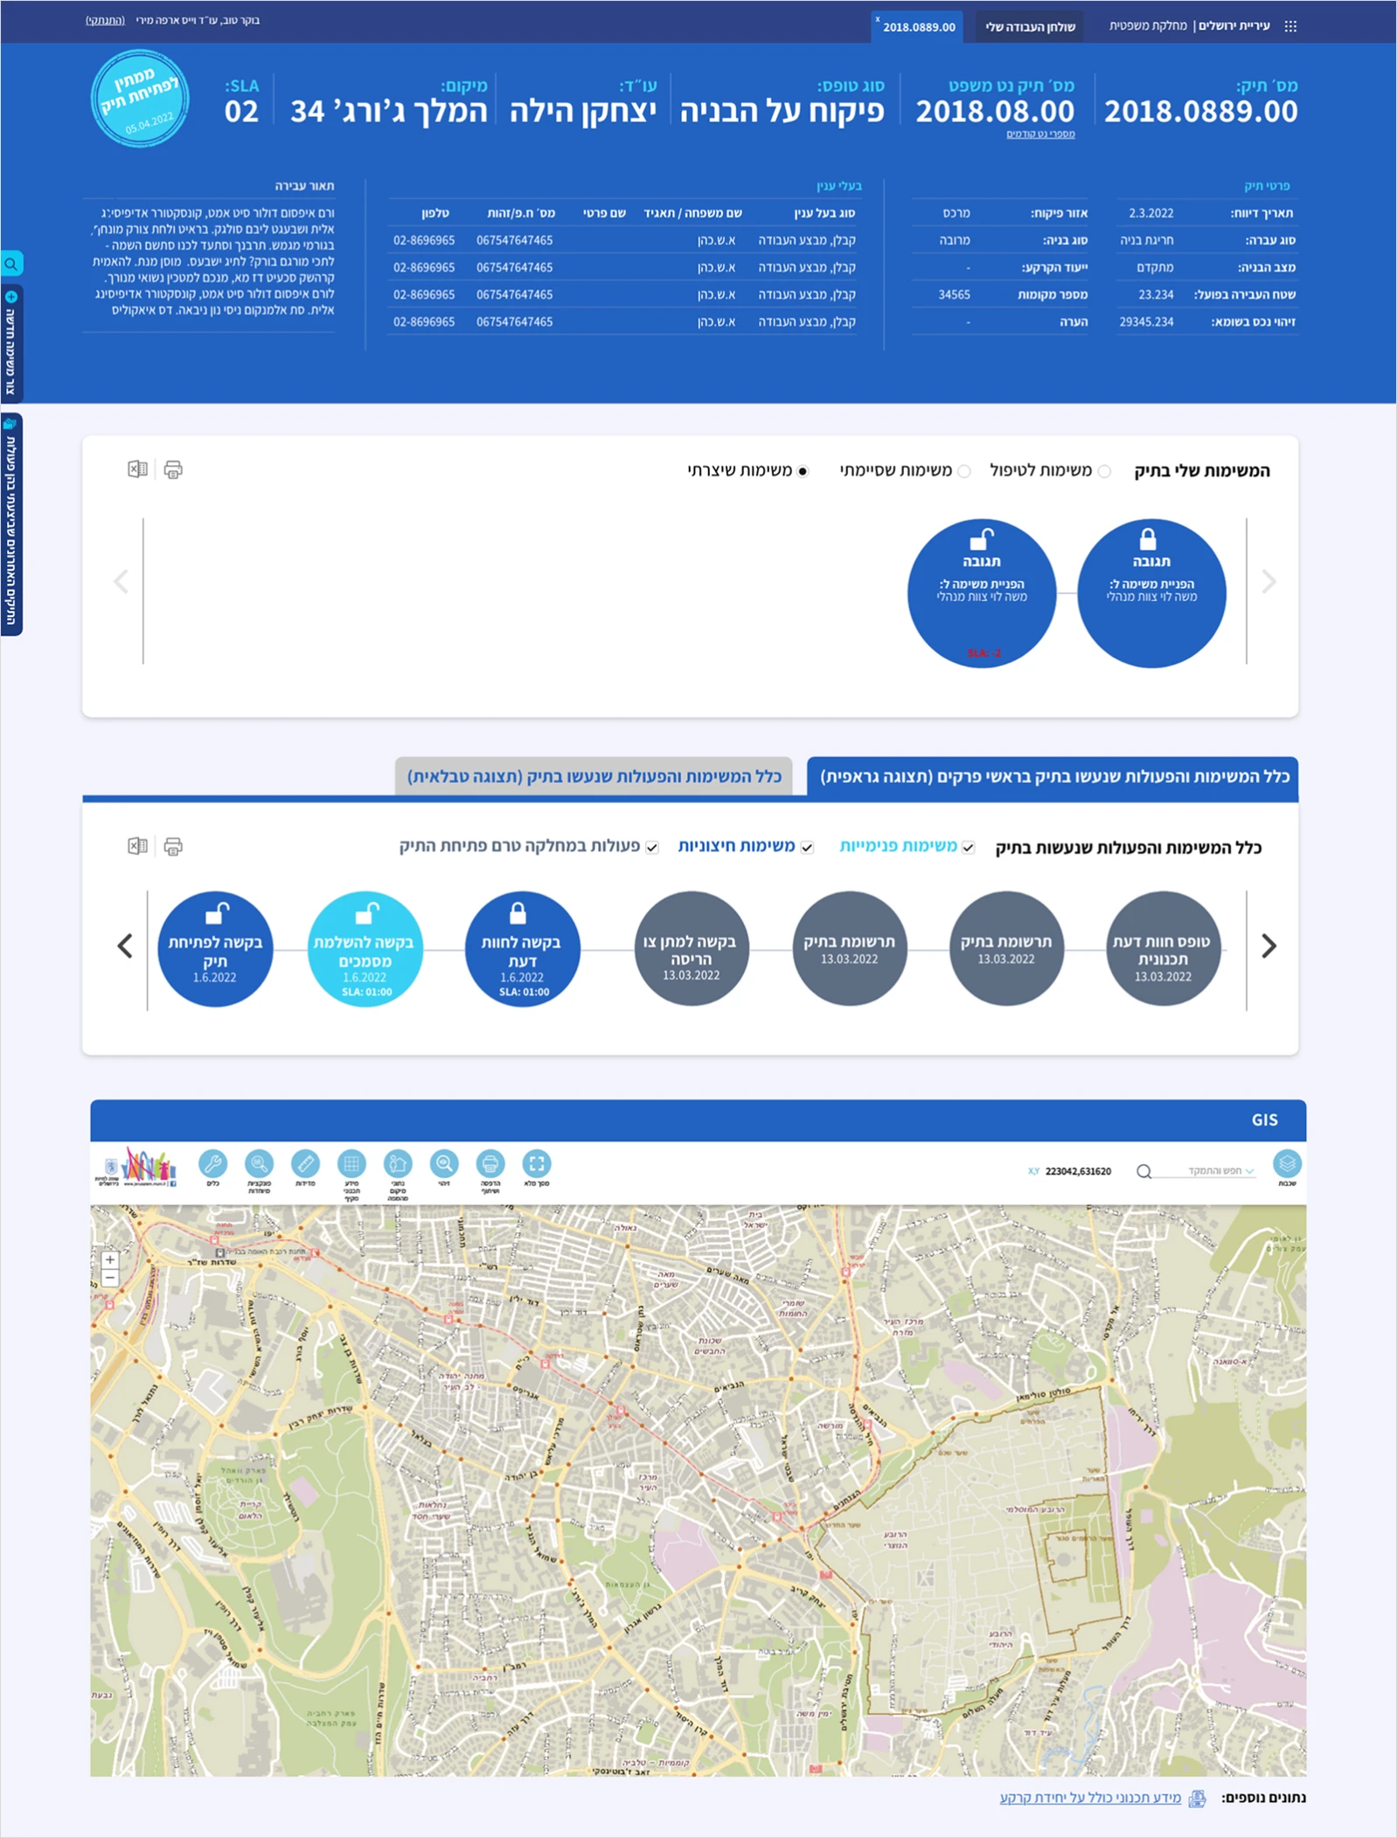Open the מידע תכנוני מקיף grid icon
1397x1838 pixels.
(351, 1163)
